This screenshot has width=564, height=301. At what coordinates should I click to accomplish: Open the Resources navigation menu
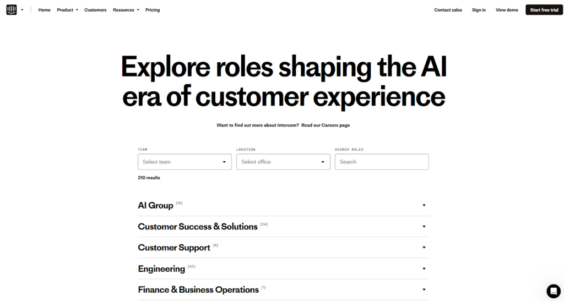pos(126,10)
